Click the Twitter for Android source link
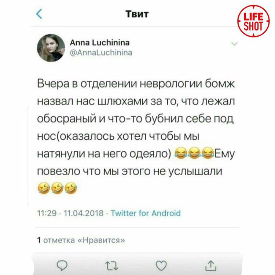 pos(146,213)
